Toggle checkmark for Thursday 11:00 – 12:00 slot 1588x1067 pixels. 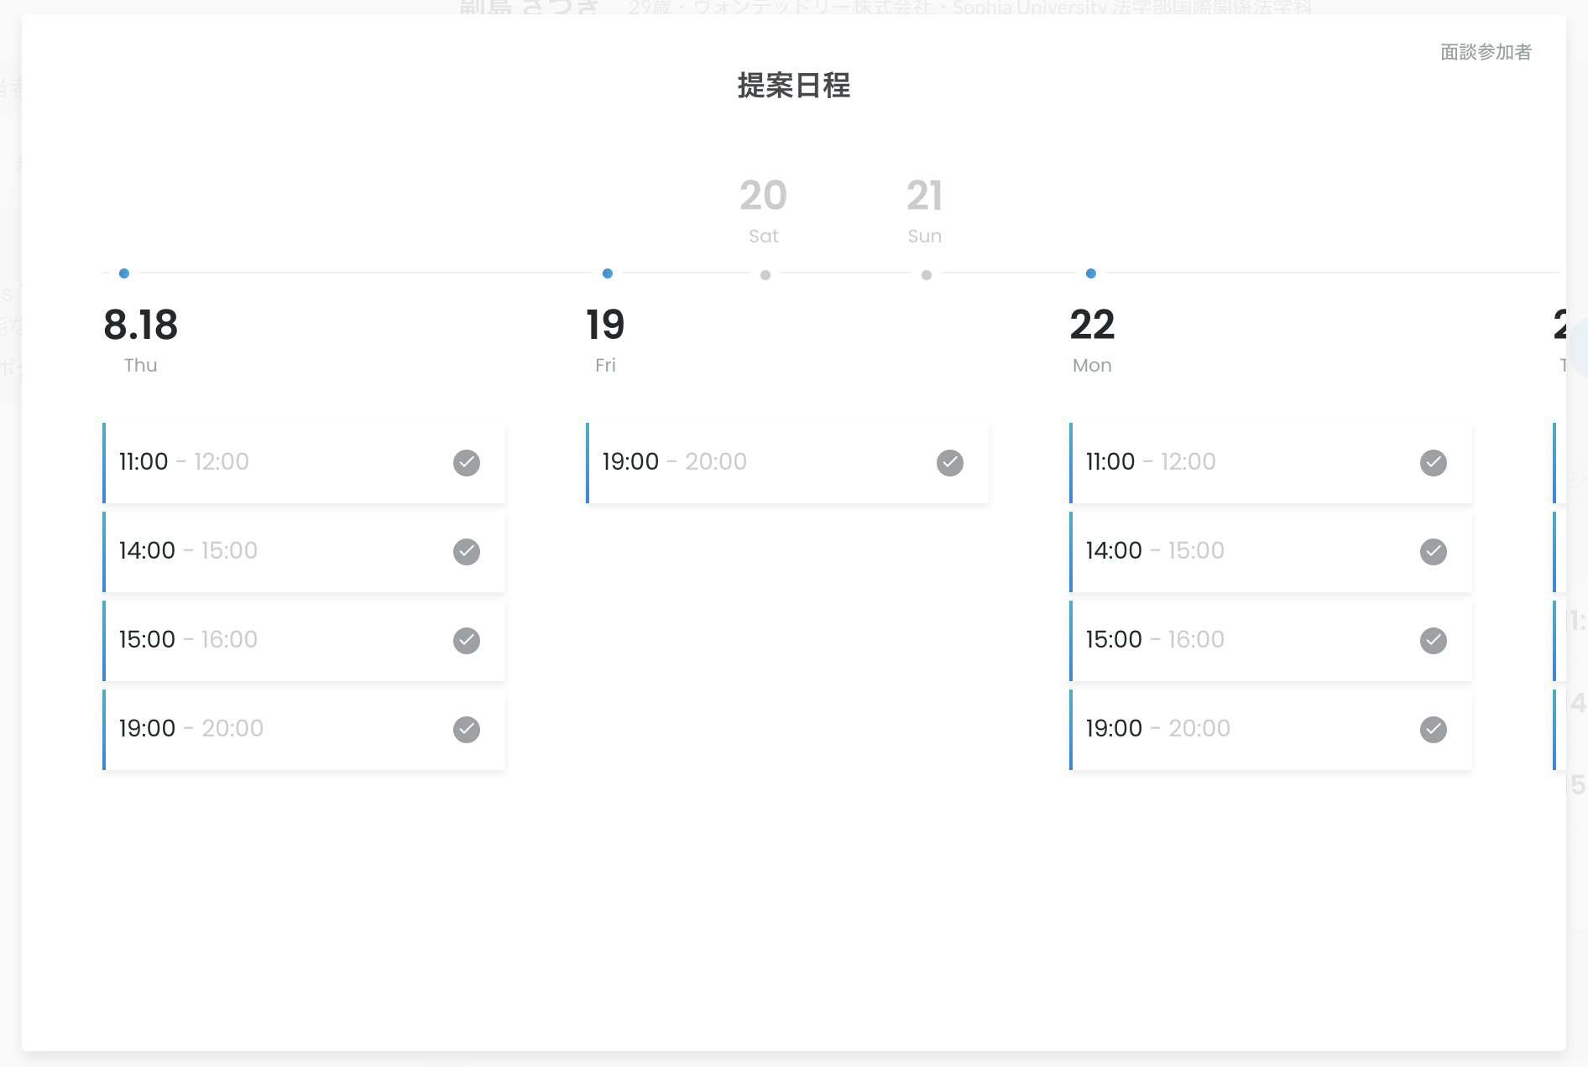467,463
